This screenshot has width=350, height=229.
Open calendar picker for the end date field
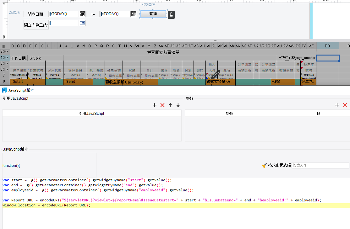point(134,14)
